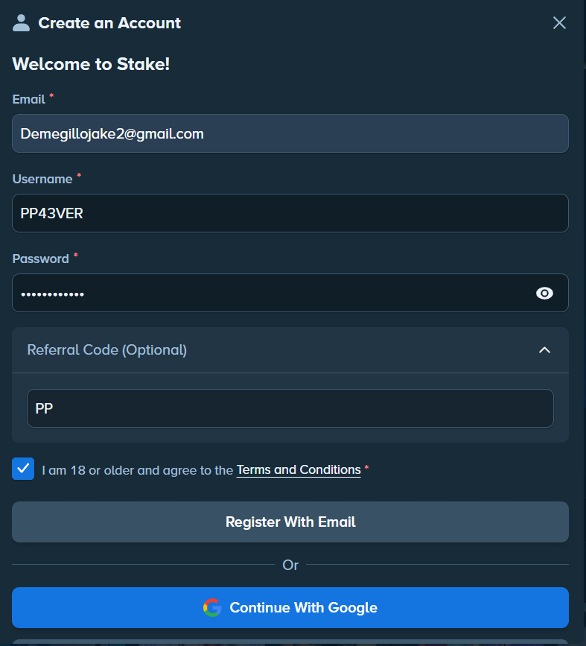Image resolution: width=586 pixels, height=646 pixels.
Task: Click the Referral Code (Optional) header
Action: pos(290,350)
